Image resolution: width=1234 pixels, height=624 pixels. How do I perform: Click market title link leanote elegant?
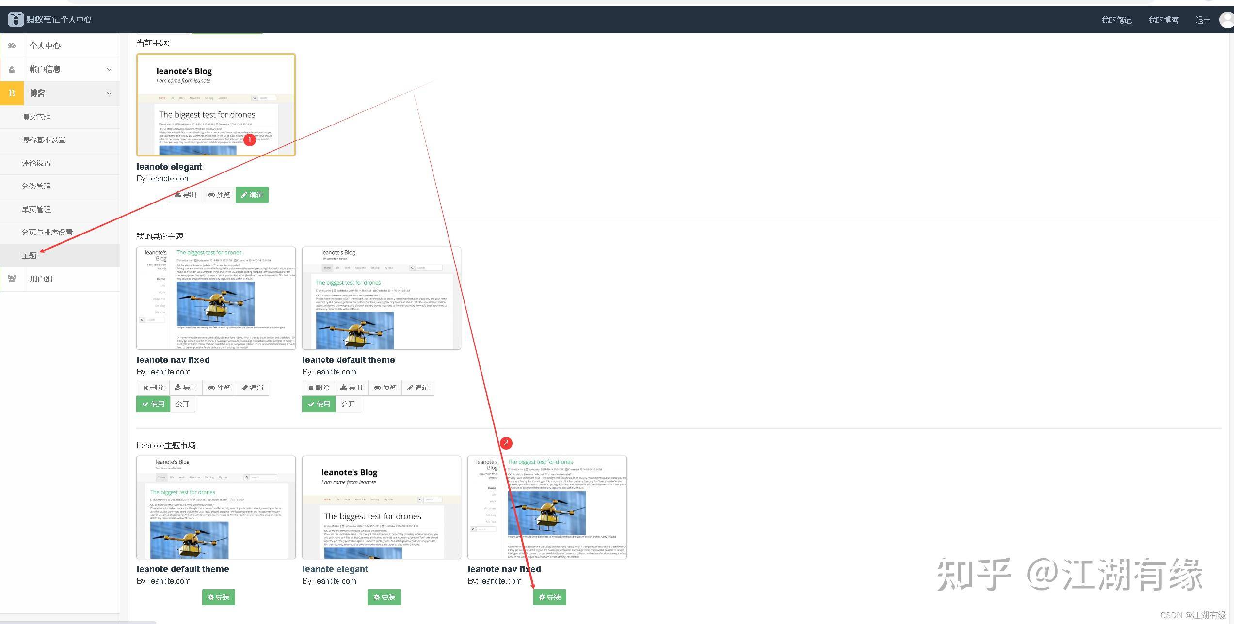(x=335, y=569)
